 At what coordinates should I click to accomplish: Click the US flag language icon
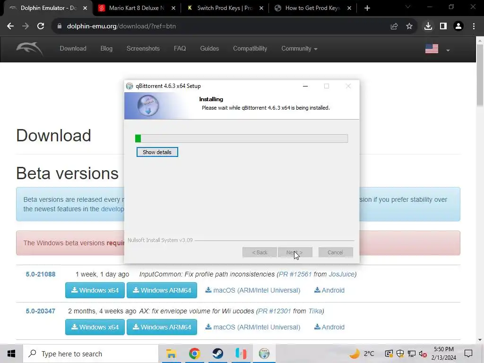coord(432,49)
